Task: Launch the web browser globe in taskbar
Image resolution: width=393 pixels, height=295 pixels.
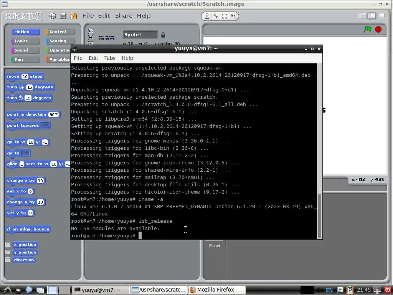Action: (x=28, y=290)
